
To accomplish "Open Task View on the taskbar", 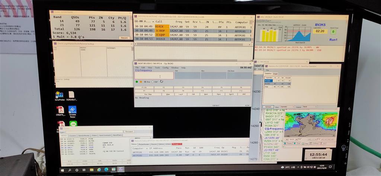I will 84,170.
